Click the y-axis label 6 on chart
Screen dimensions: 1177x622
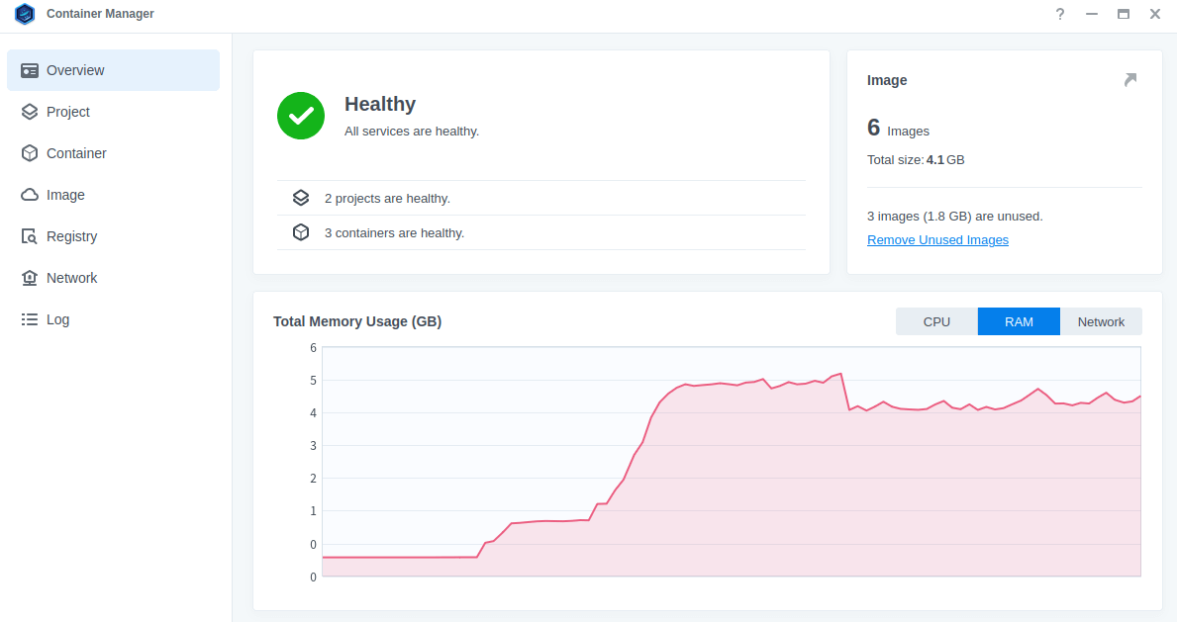(x=313, y=347)
